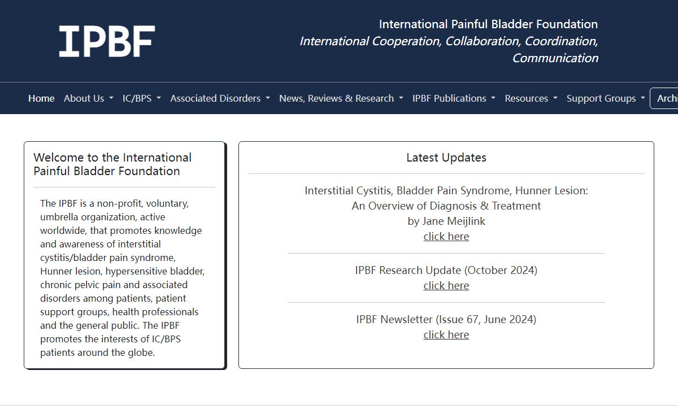Screen dimensions: 678x418
Task: Open 'click here' link under Jane Meijlink overview
Action: click(x=446, y=237)
